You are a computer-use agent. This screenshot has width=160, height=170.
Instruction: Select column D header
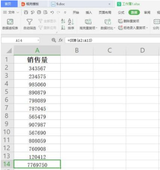pyautogui.click(x=142, y=51)
